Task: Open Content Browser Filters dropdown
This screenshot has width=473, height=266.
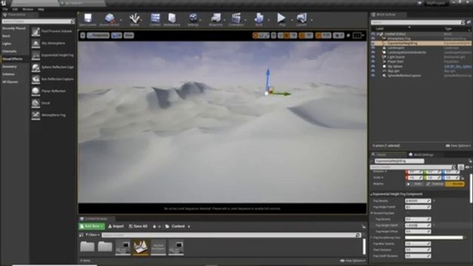Action: (92, 235)
